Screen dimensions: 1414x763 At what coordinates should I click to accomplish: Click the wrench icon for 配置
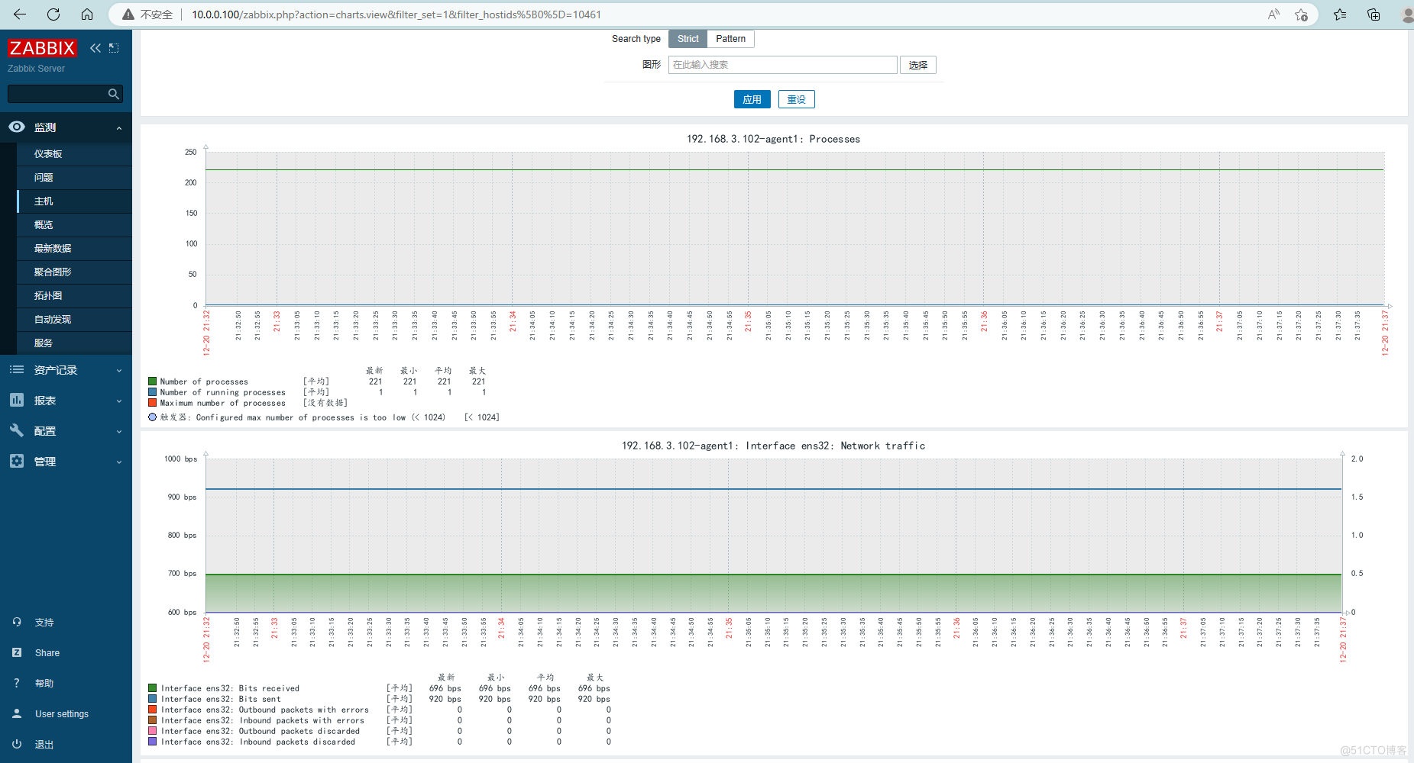pyautogui.click(x=17, y=430)
